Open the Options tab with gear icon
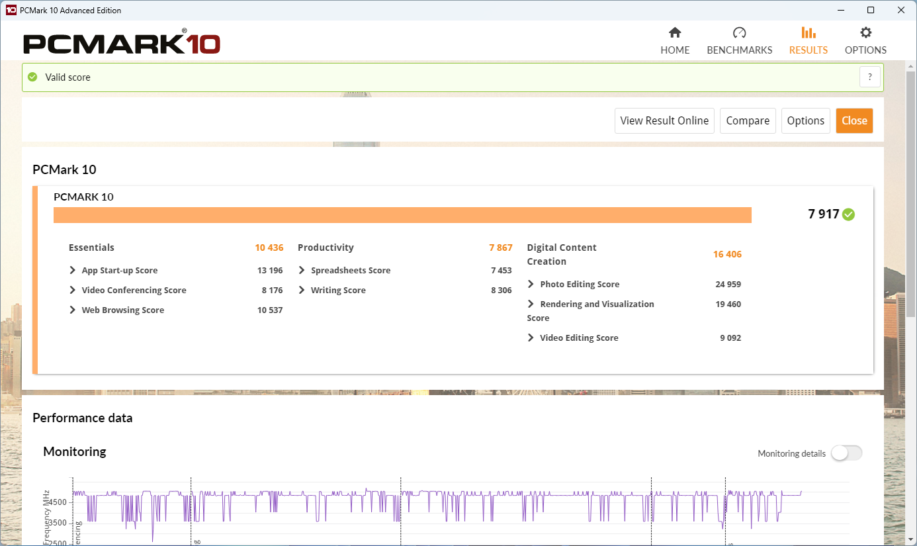 click(x=865, y=41)
